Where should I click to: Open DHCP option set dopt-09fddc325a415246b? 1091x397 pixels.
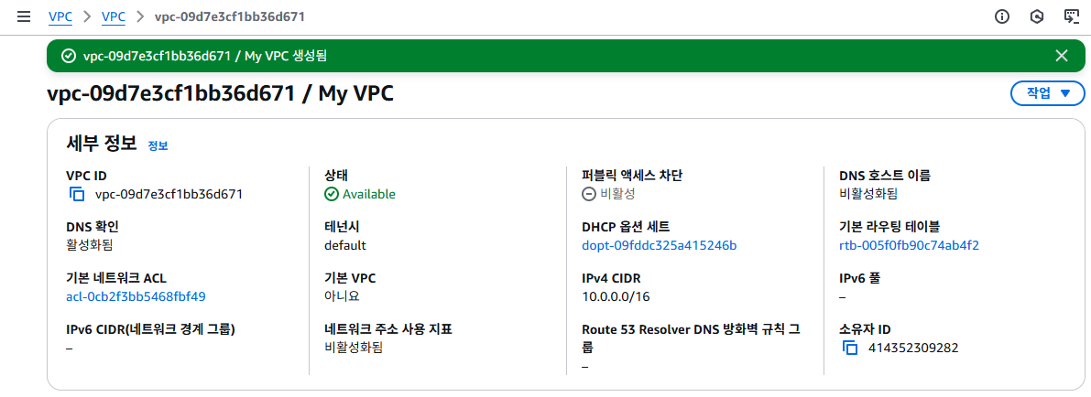coord(659,245)
